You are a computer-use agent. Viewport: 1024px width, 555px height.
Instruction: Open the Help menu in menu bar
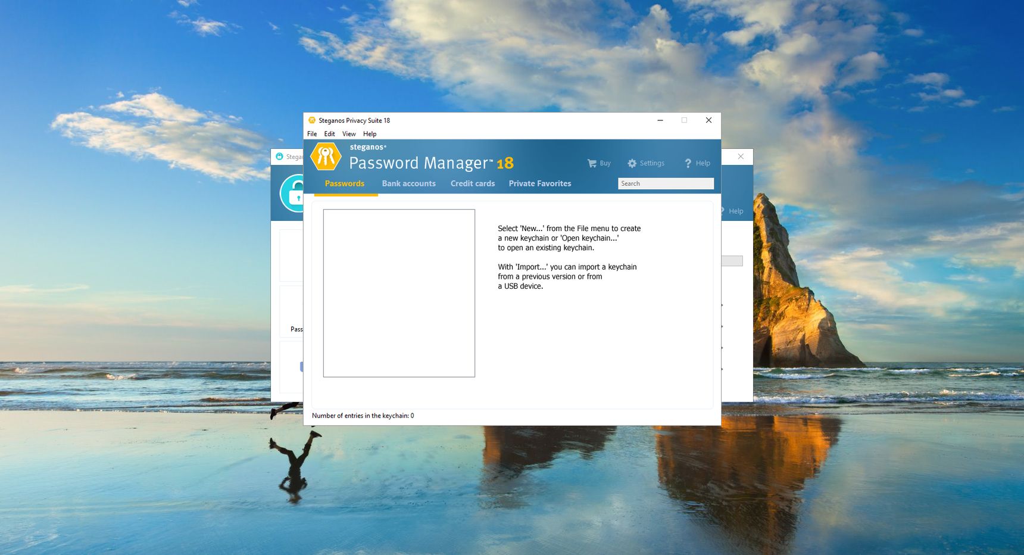370,134
